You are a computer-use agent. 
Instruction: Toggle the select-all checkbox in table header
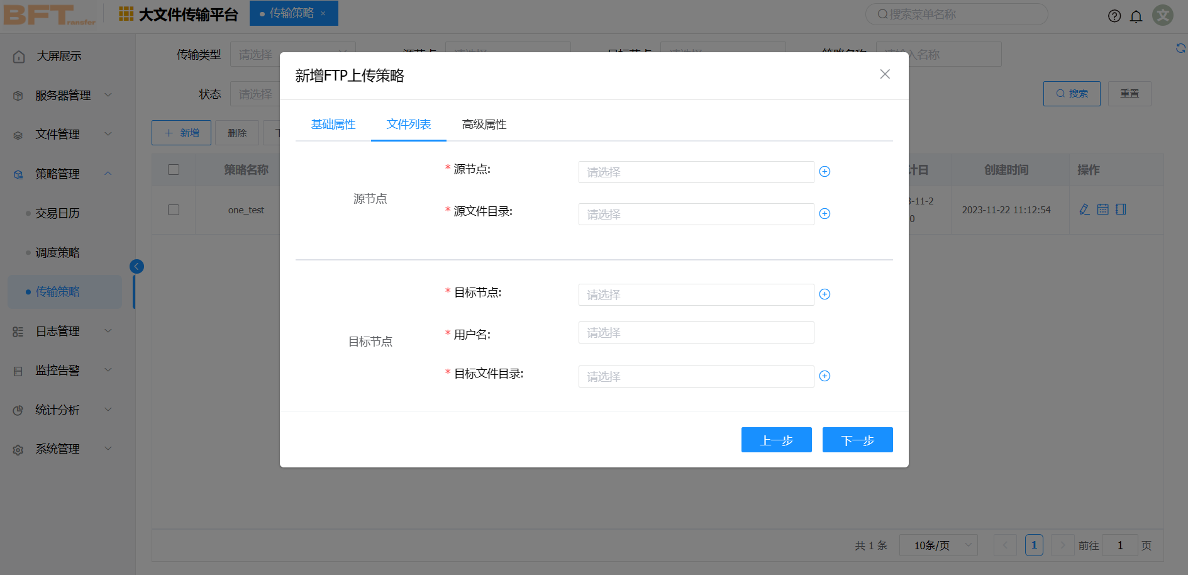(174, 170)
